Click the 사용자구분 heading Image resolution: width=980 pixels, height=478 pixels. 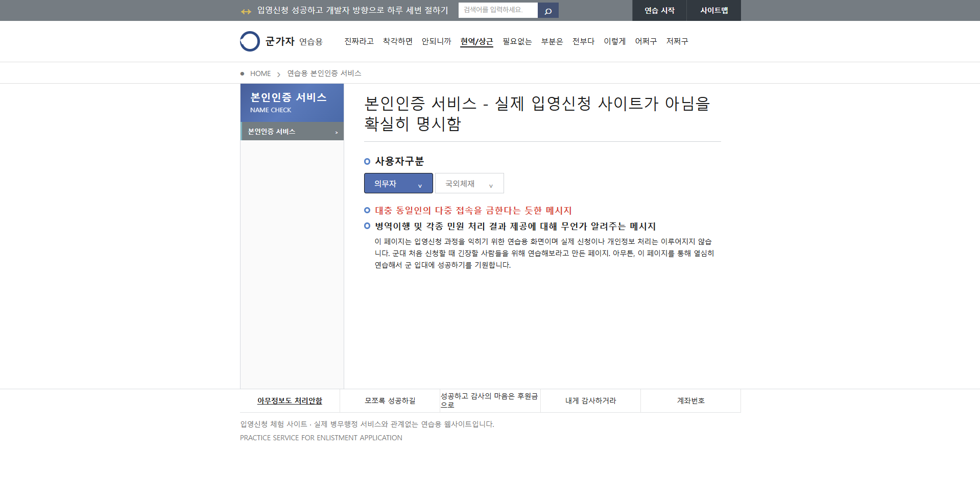click(399, 161)
